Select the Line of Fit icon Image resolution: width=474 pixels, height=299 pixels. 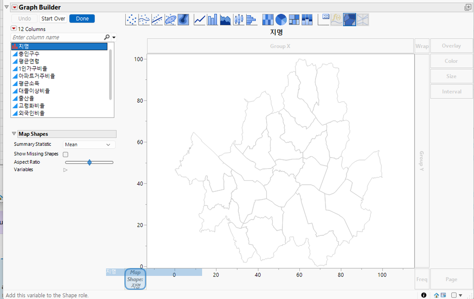coord(157,19)
